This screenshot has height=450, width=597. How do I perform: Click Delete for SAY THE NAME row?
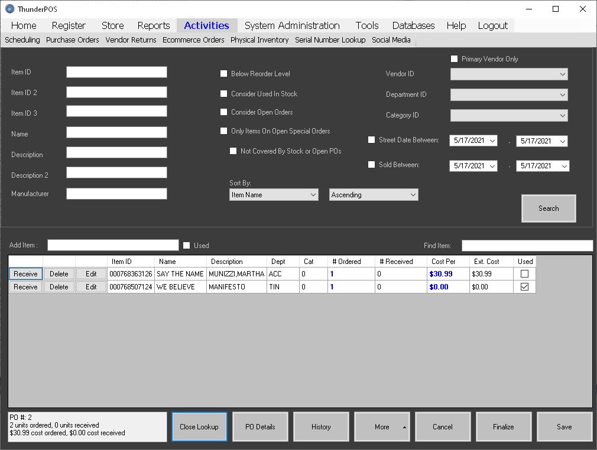tap(59, 274)
